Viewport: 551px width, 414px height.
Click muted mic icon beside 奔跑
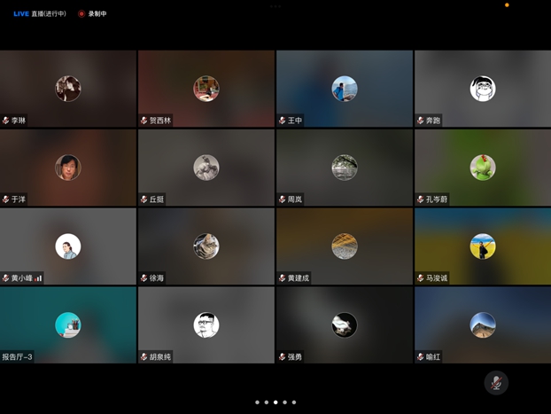click(x=420, y=121)
